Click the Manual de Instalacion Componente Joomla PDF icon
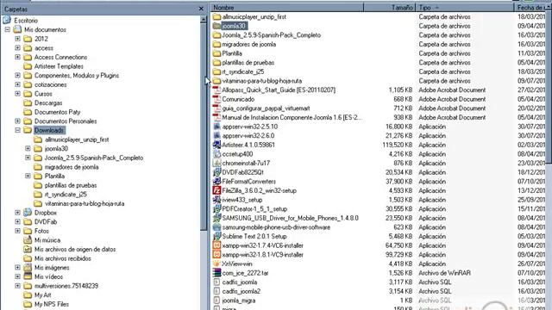 (x=216, y=117)
